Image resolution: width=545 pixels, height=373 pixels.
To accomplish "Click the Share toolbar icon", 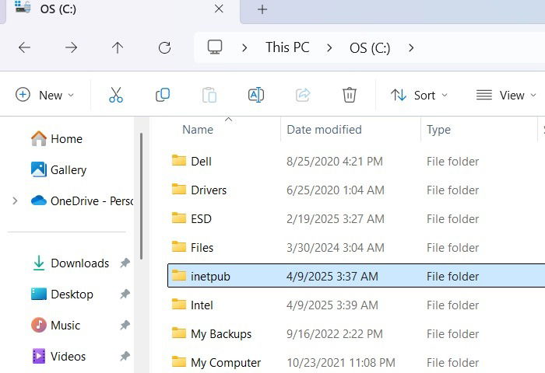I will pos(303,95).
